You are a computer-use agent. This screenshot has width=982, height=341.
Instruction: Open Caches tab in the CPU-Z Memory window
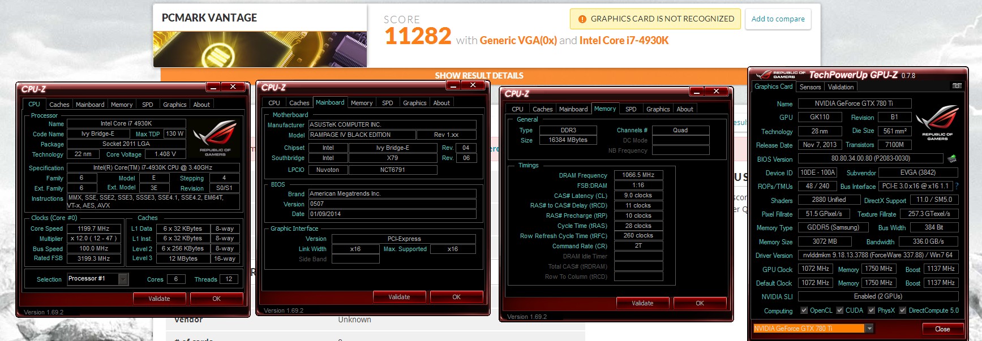coord(542,109)
